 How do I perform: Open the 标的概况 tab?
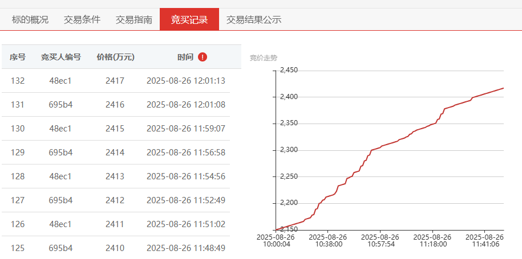pyautogui.click(x=30, y=19)
